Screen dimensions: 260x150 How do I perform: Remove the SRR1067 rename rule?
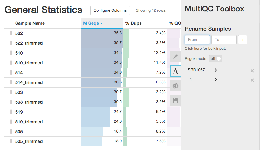[x=252, y=71]
